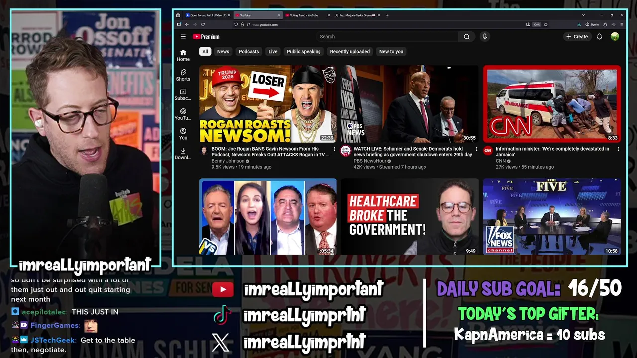This screenshot has height=358, width=637.
Task: Open YouTube Music sidebar icon
Action: point(183,114)
